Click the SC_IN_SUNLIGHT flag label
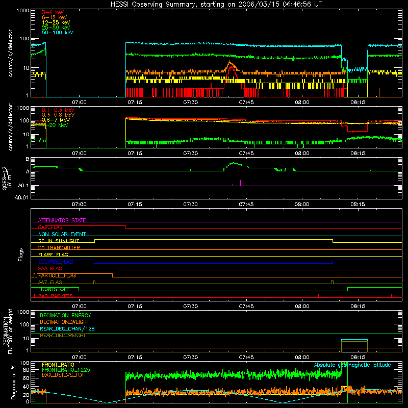This screenshot has width=408, height=408. point(59,241)
